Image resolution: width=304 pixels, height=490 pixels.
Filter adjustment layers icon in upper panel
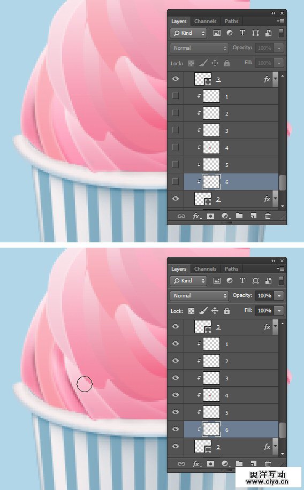(230, 33)
